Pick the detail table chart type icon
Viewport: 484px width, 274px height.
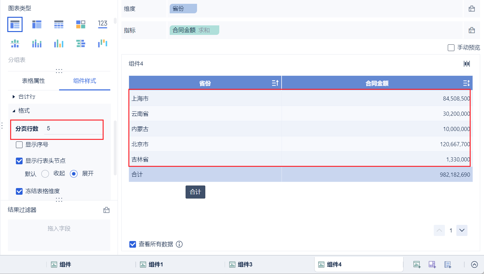click(x=59, y=24)
